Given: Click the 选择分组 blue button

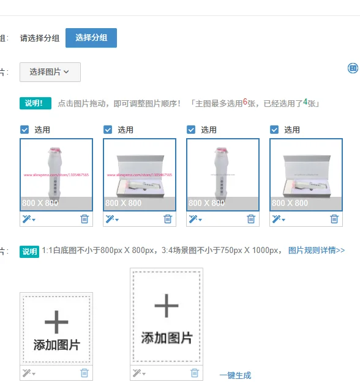Looking at the screenshot, I should tap(91, 38).
